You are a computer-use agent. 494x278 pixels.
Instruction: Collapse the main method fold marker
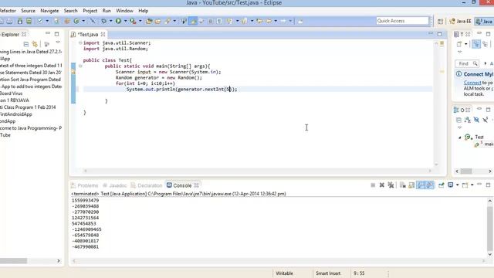[x=80, y=66]
